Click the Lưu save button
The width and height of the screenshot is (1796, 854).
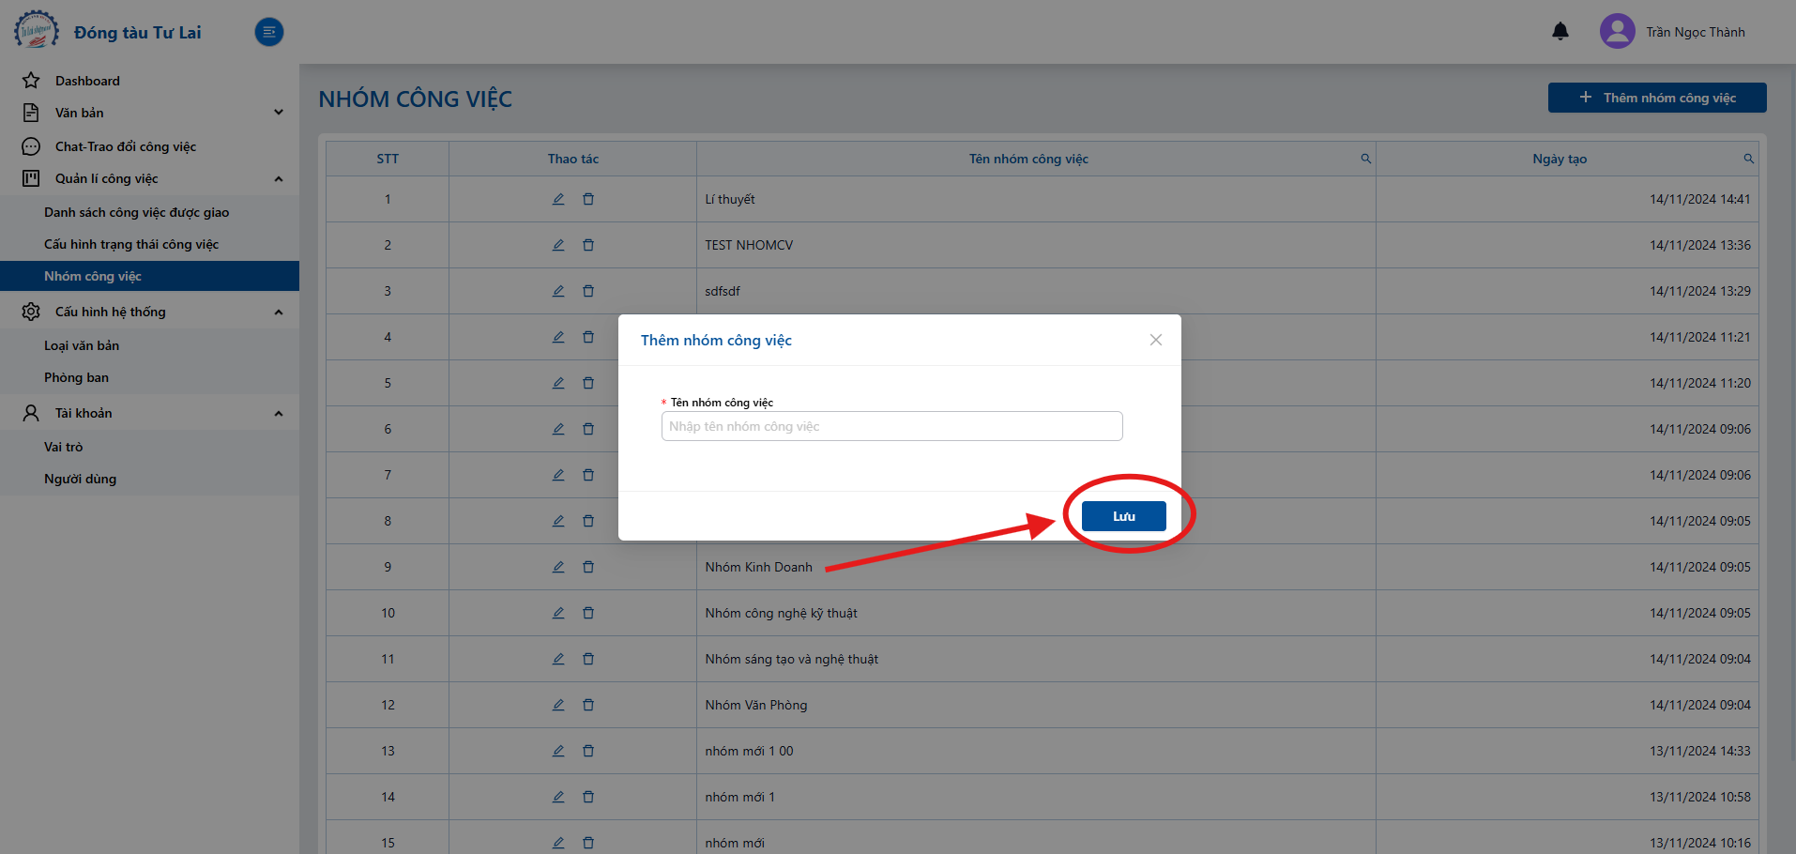(x=1124, y=516)
